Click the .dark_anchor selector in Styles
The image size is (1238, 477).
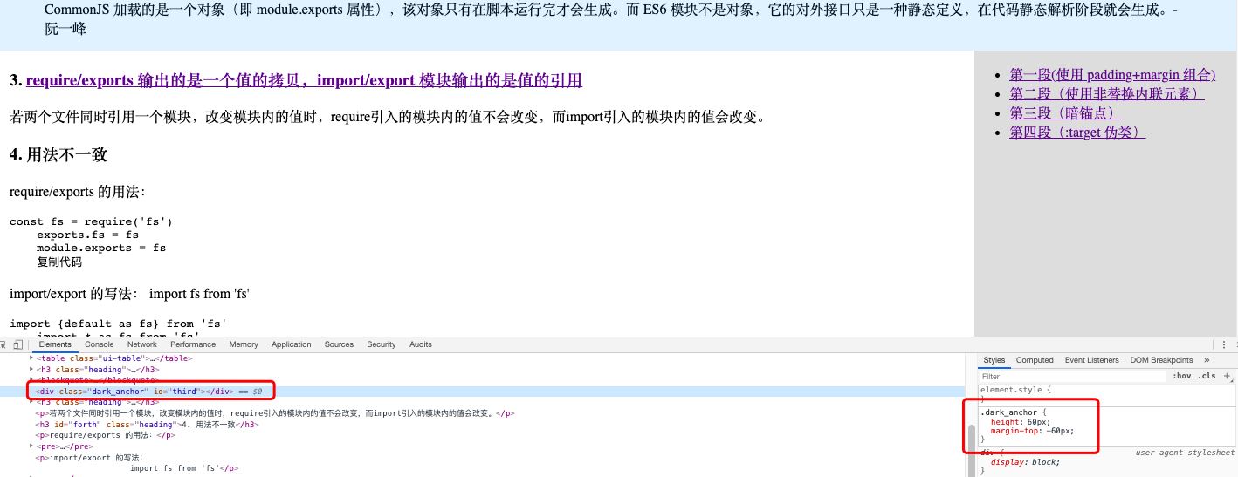coord(1008,412)
